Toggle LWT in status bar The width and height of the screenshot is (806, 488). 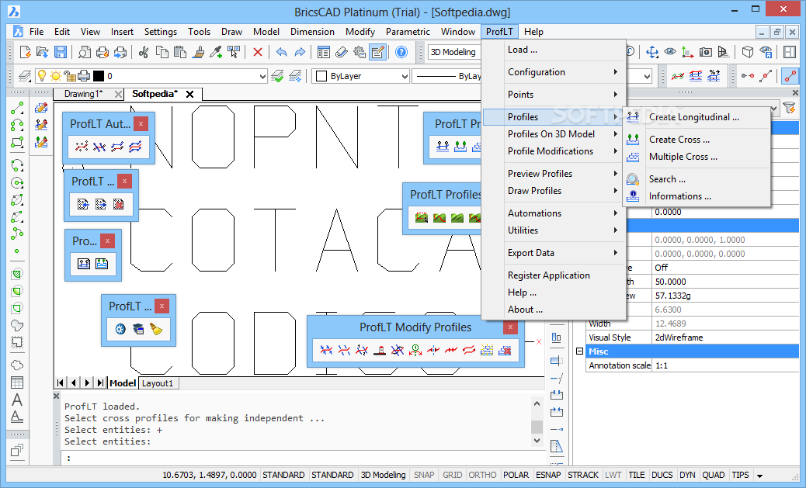pos(613,475)
